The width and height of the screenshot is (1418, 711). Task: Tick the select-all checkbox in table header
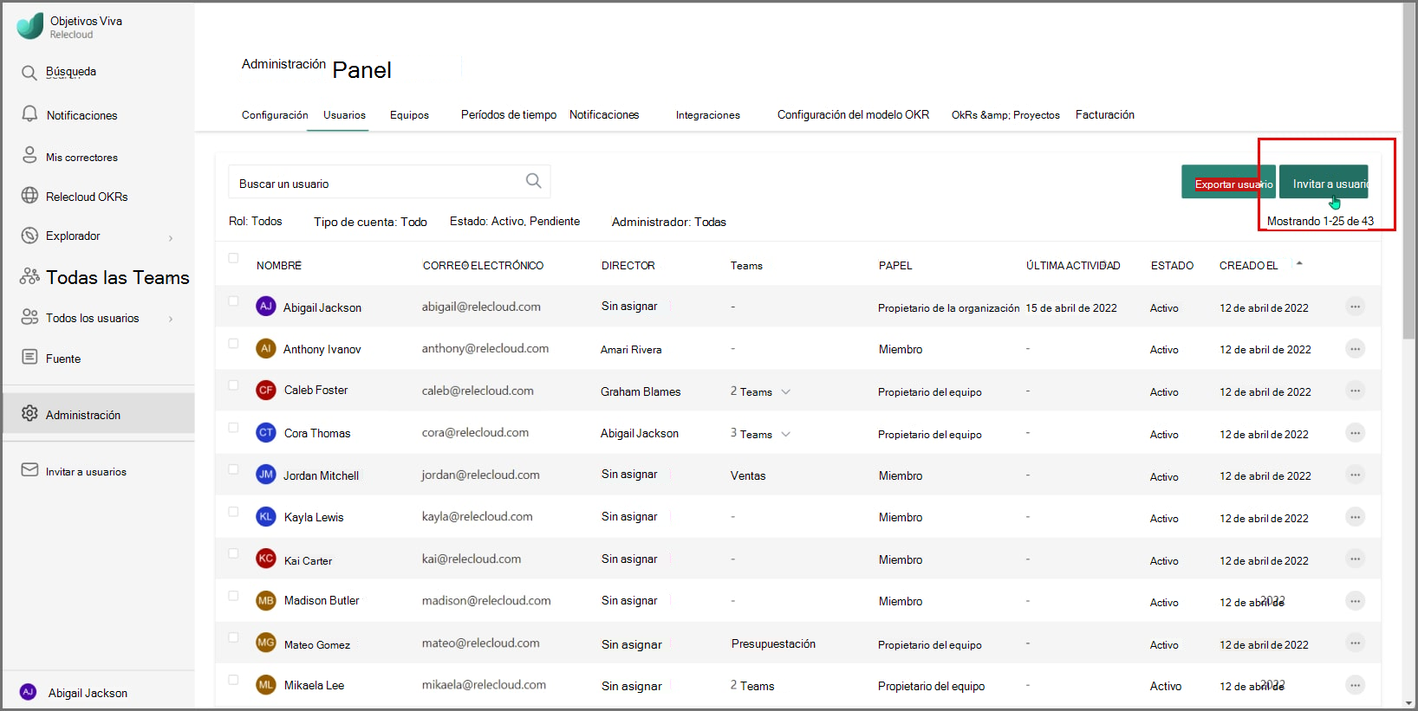click(x=233, y=258)
